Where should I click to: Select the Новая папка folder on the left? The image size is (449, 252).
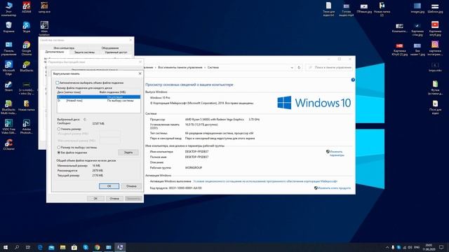coord(27,106)
